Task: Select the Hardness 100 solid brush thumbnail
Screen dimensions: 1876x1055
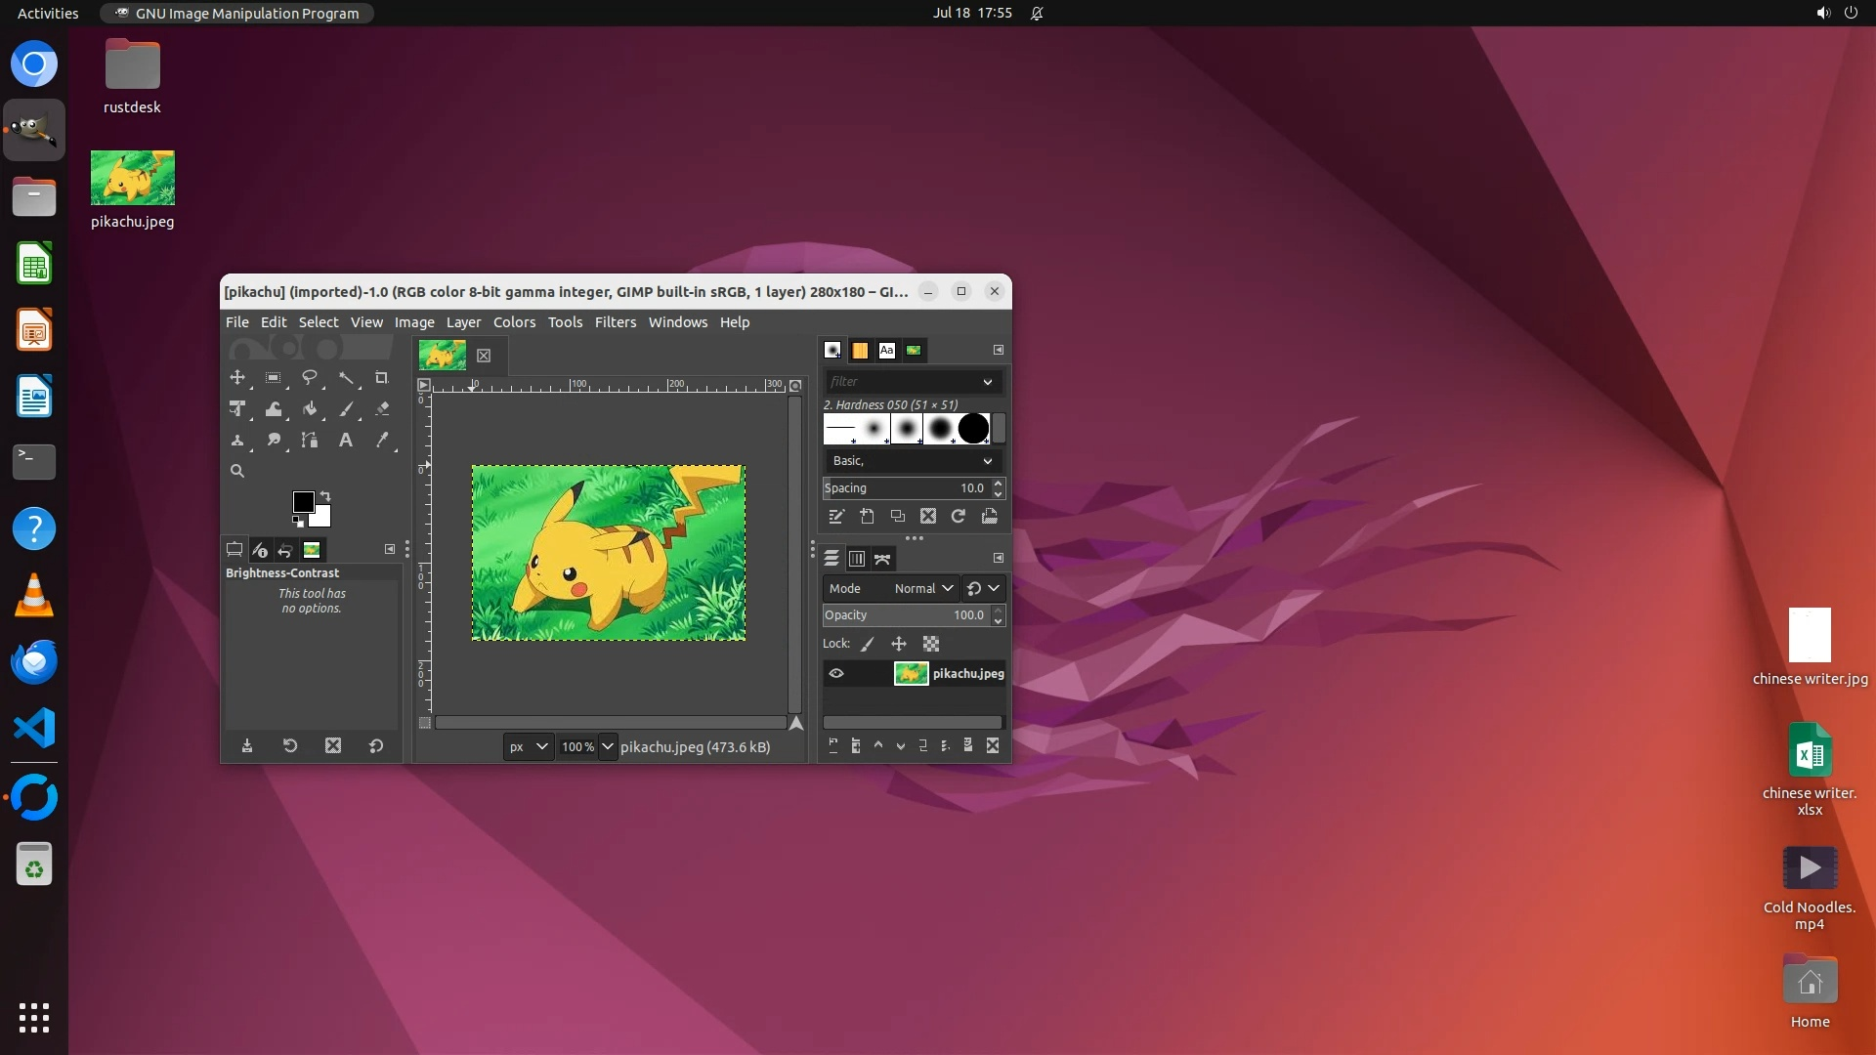Action: coord(973,428)
